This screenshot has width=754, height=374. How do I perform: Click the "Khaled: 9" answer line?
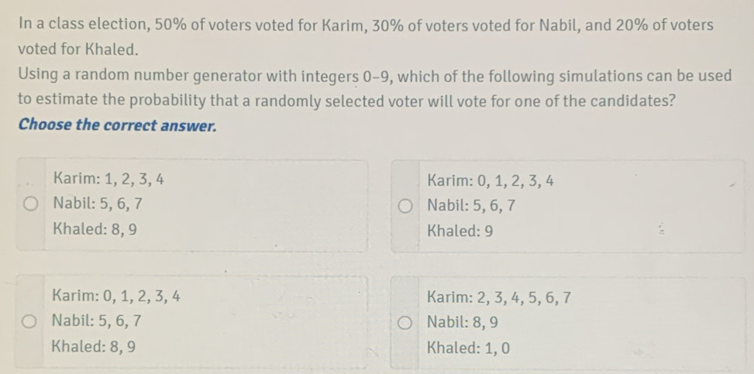pos(460,231)
